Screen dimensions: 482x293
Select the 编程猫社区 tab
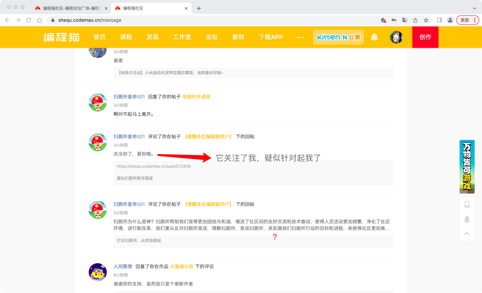tap(151, 8)
